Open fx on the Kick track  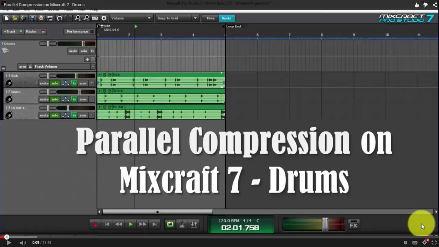[x=74, y=83]
